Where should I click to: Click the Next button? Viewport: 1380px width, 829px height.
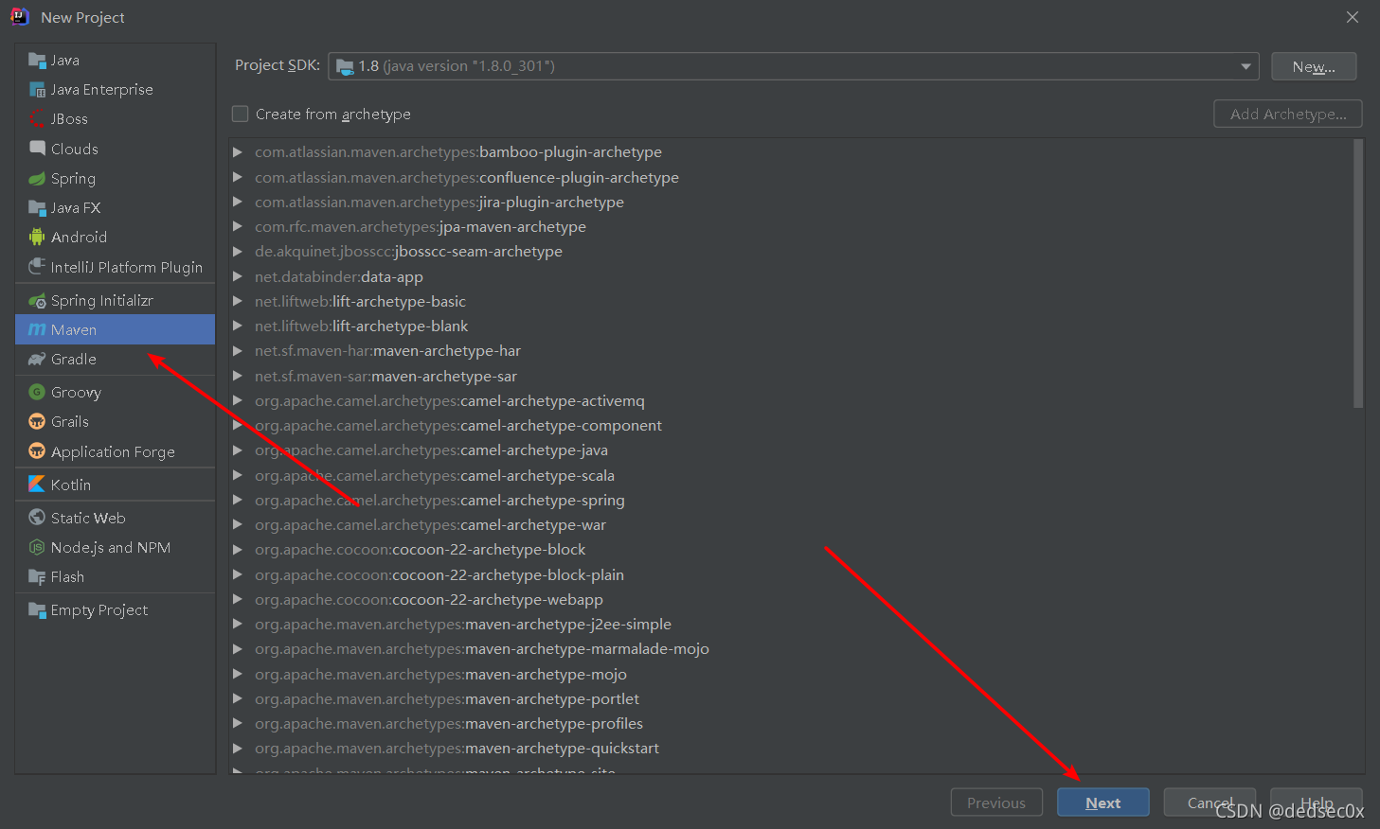(x=1103, y=803)
